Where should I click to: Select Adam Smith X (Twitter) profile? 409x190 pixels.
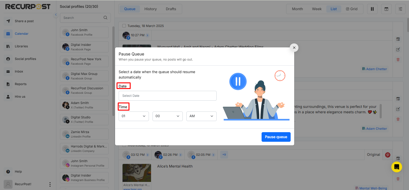pyautogui.click(x=84, y=105)
